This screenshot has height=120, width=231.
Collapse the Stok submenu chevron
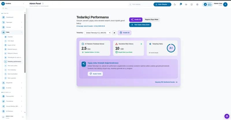(x=21, y=32)
